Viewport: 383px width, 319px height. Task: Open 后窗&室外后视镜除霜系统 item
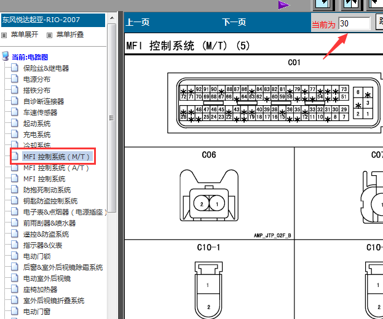63,267
